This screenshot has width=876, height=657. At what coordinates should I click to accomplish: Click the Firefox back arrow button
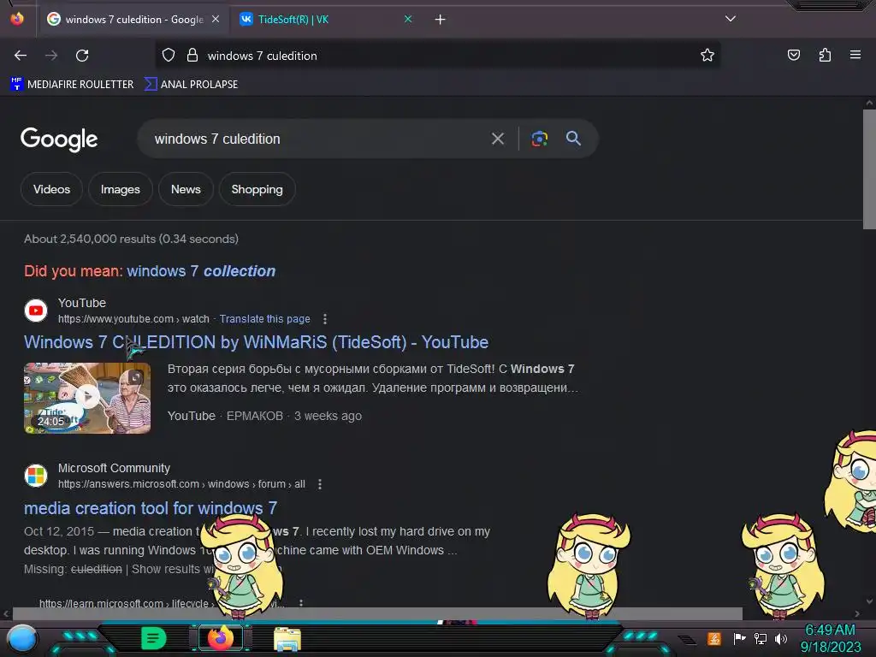[x=21, y=56]
